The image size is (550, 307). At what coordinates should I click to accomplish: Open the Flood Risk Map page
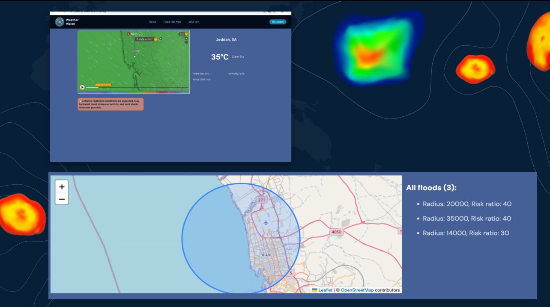(172, 22)
